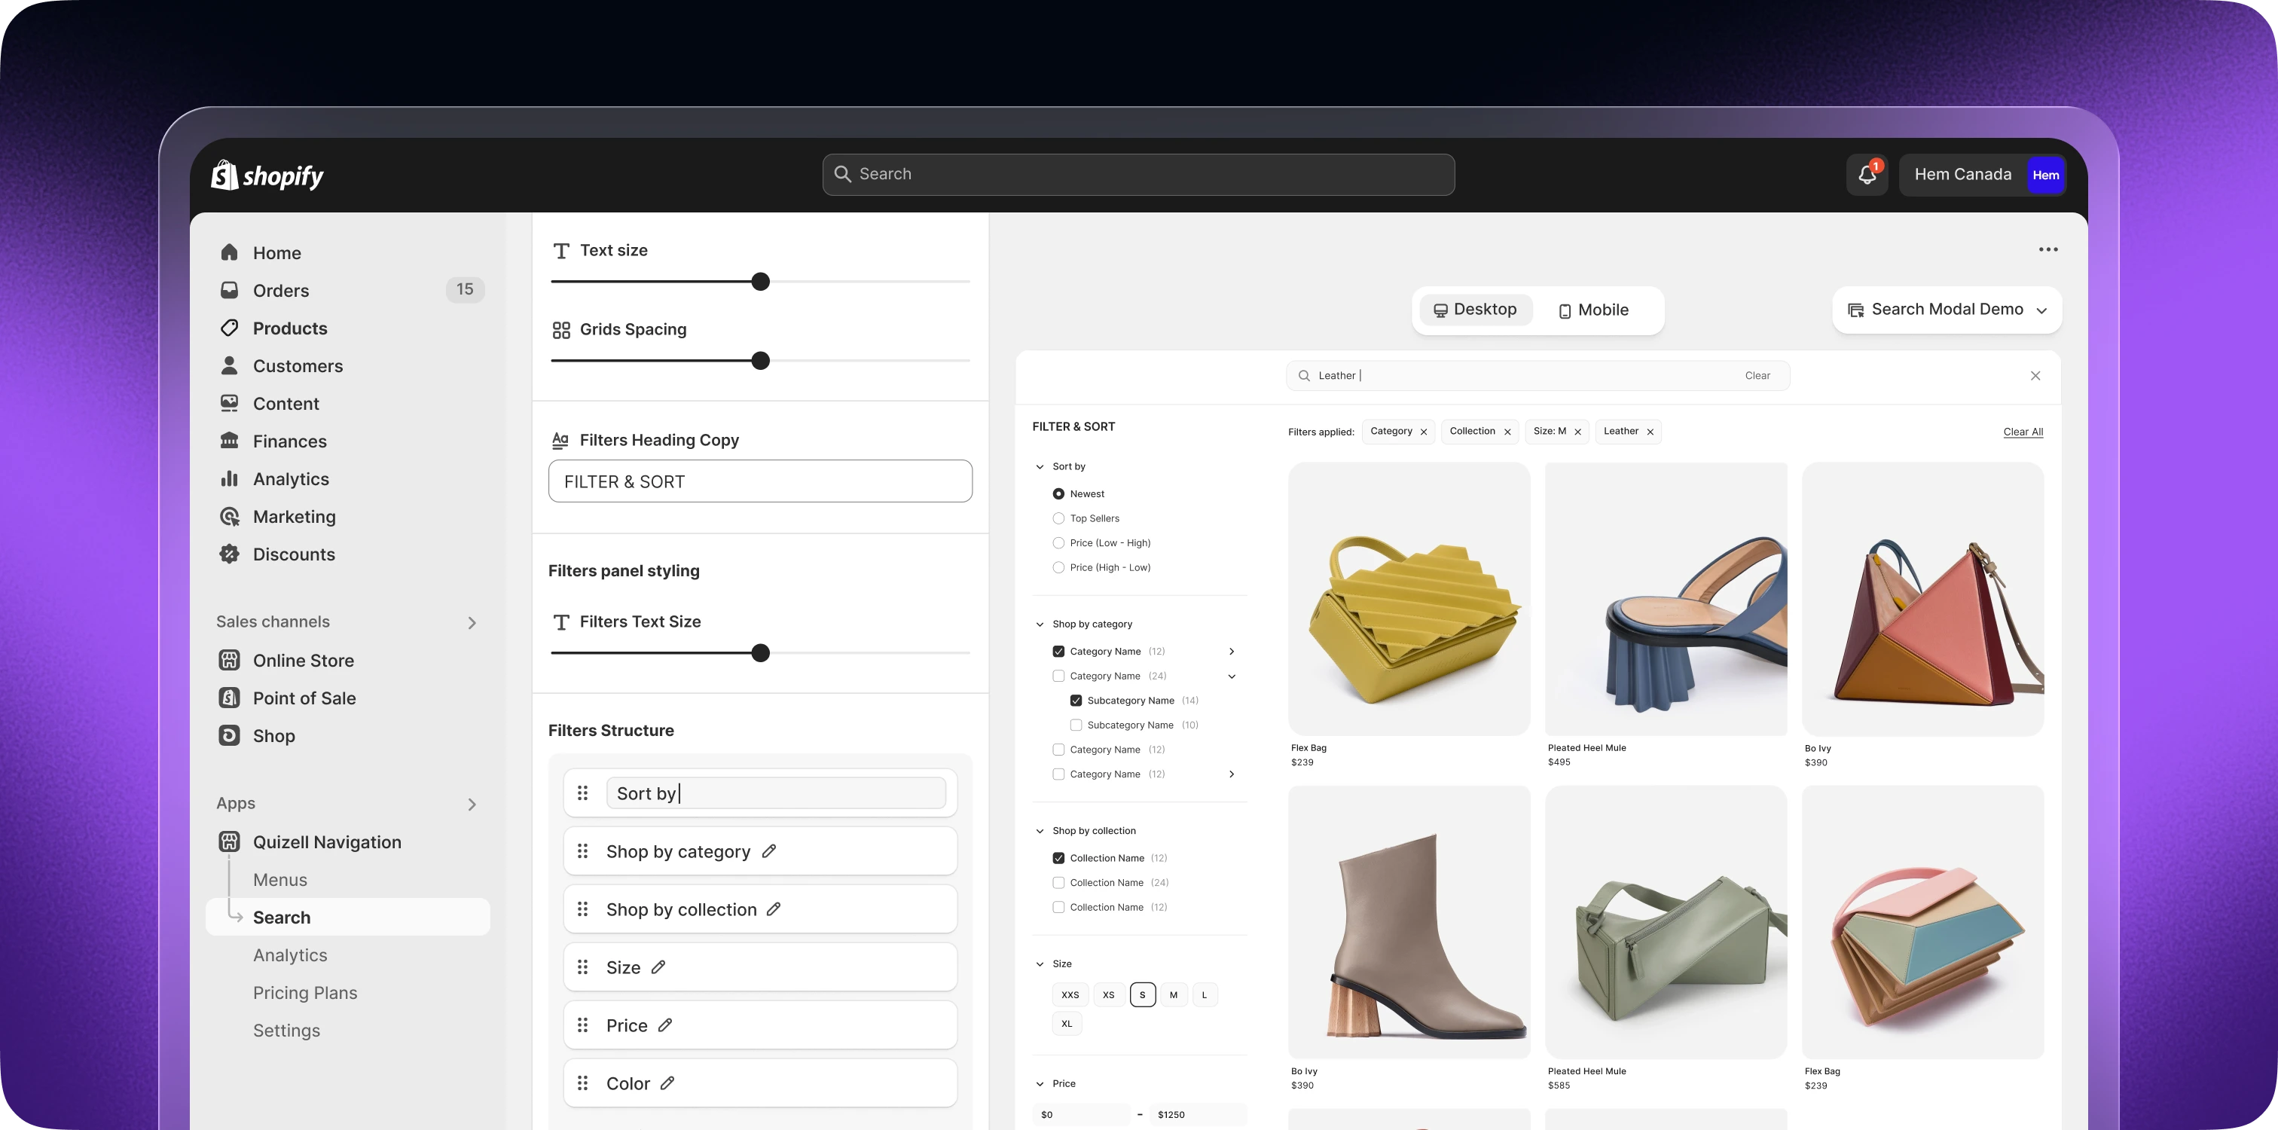Collapse the Shop by category filter group
This screenshot has width=2278, height=1130.
click(1040, 625)
